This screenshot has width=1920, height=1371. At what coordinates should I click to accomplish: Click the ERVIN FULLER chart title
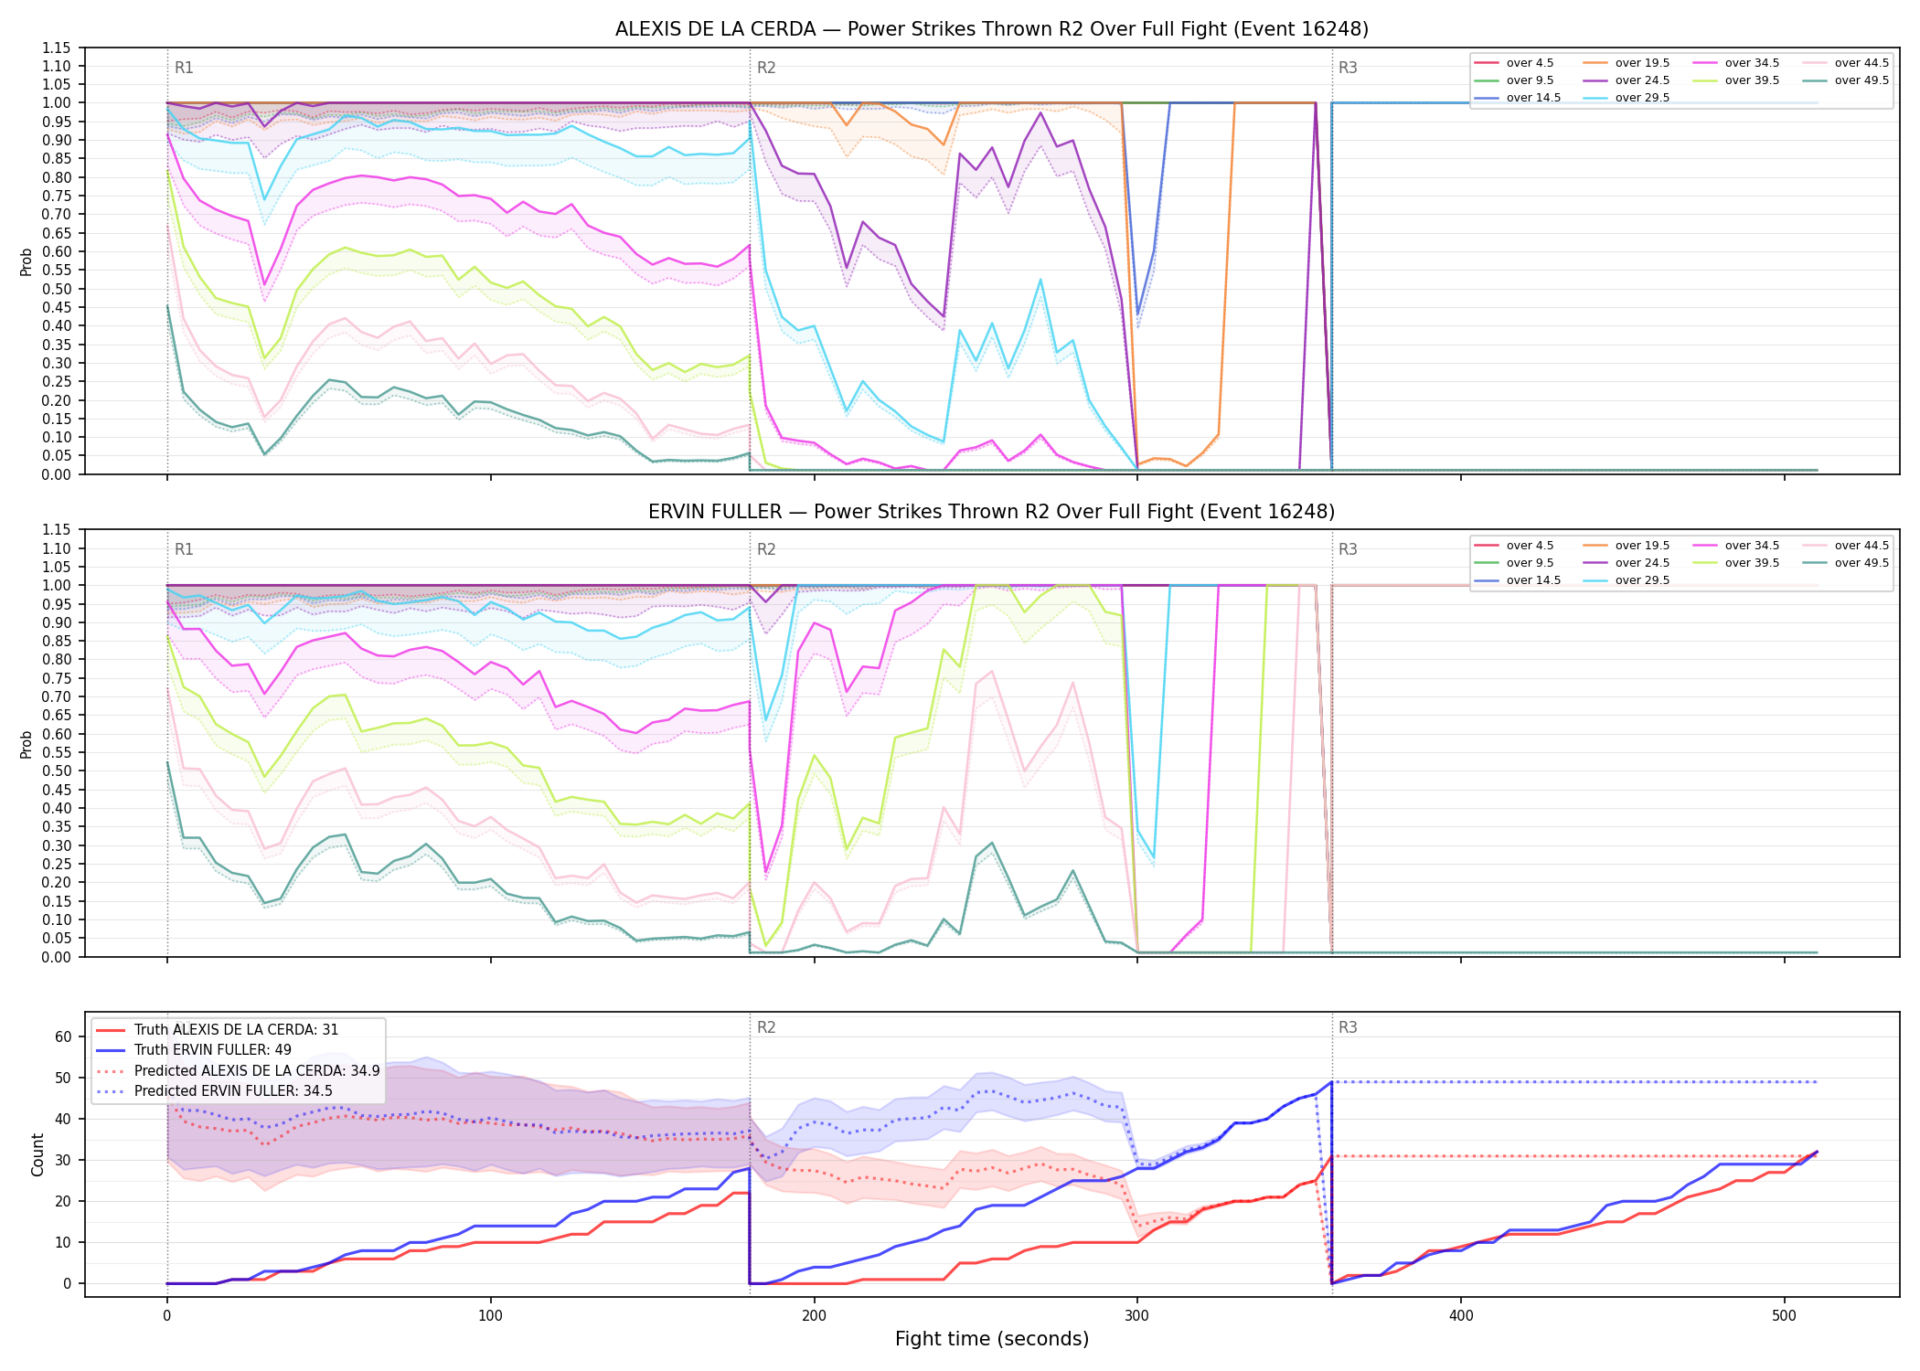992,512
